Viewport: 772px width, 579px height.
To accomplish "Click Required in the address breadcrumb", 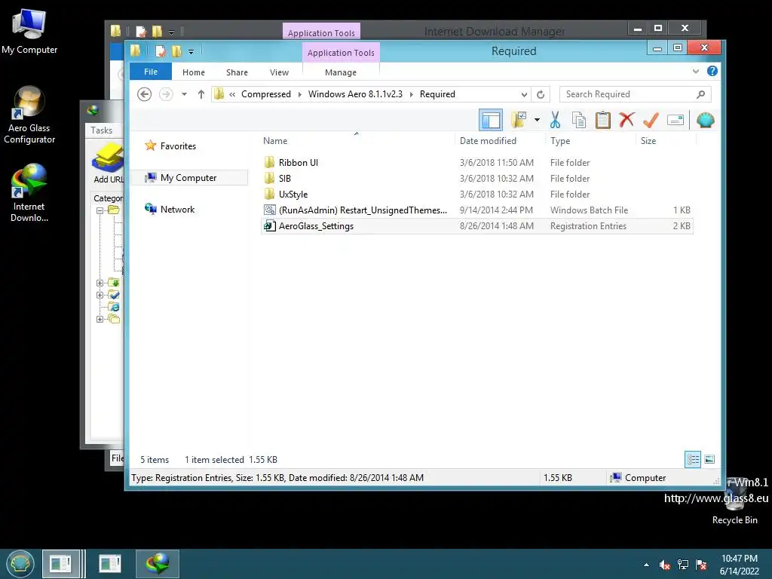I will click(437, 94).
